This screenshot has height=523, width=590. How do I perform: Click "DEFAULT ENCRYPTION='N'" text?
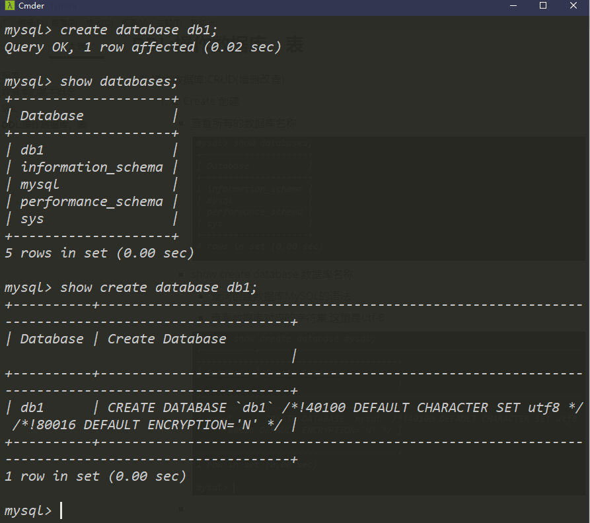coord(170,425)
